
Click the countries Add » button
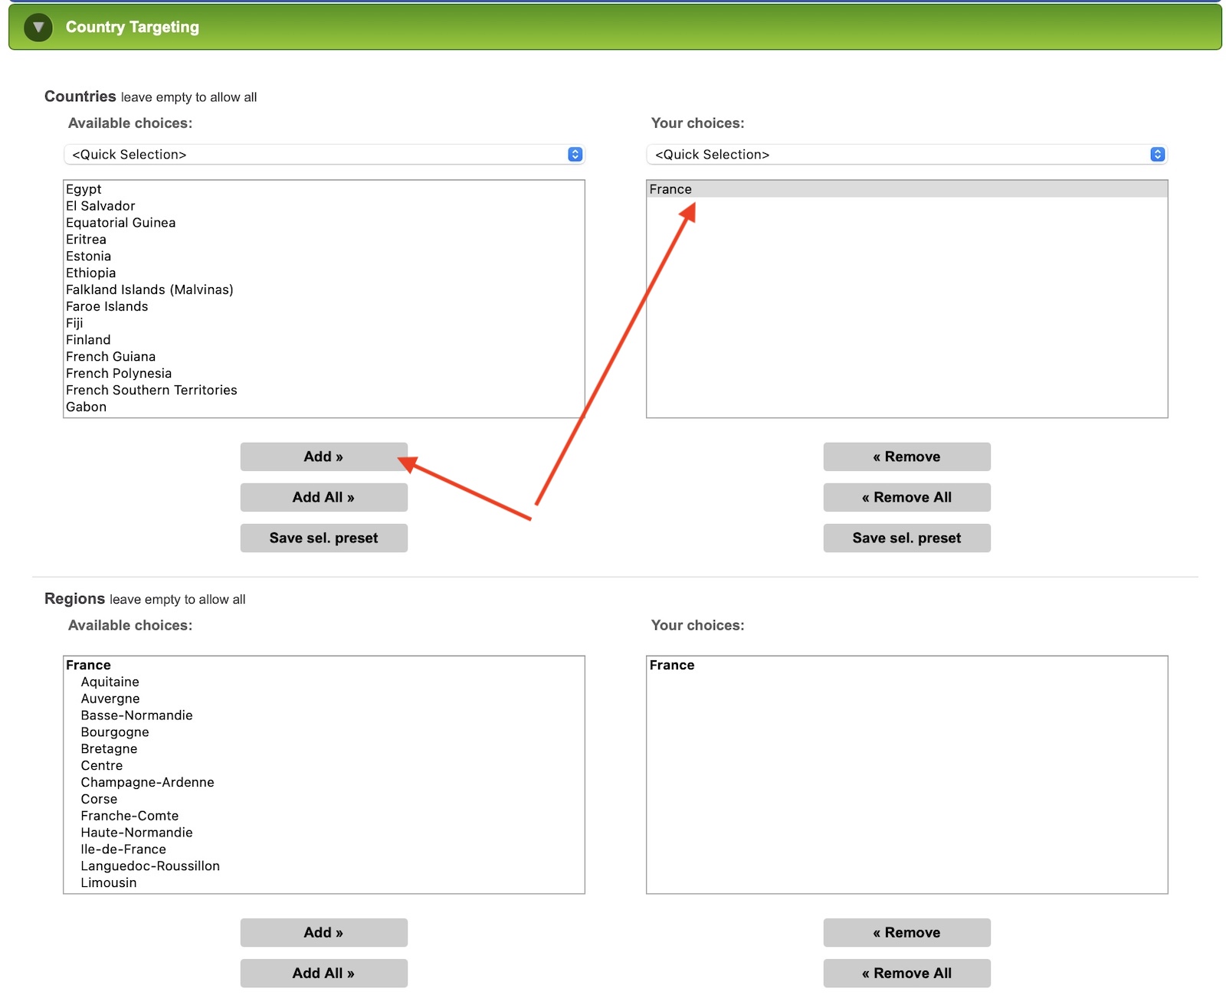(323, 457)
